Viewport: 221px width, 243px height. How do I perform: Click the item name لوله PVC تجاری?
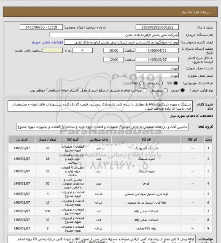[x=146, y=228]
